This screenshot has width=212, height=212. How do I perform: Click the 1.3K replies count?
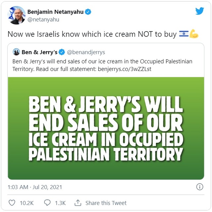click(x=60, y=203)
